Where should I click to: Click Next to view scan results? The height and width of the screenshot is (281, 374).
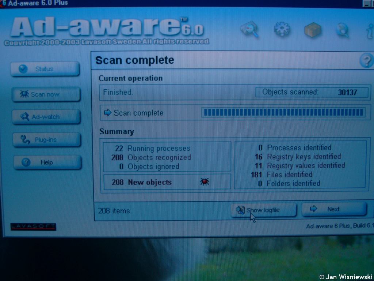334,209
